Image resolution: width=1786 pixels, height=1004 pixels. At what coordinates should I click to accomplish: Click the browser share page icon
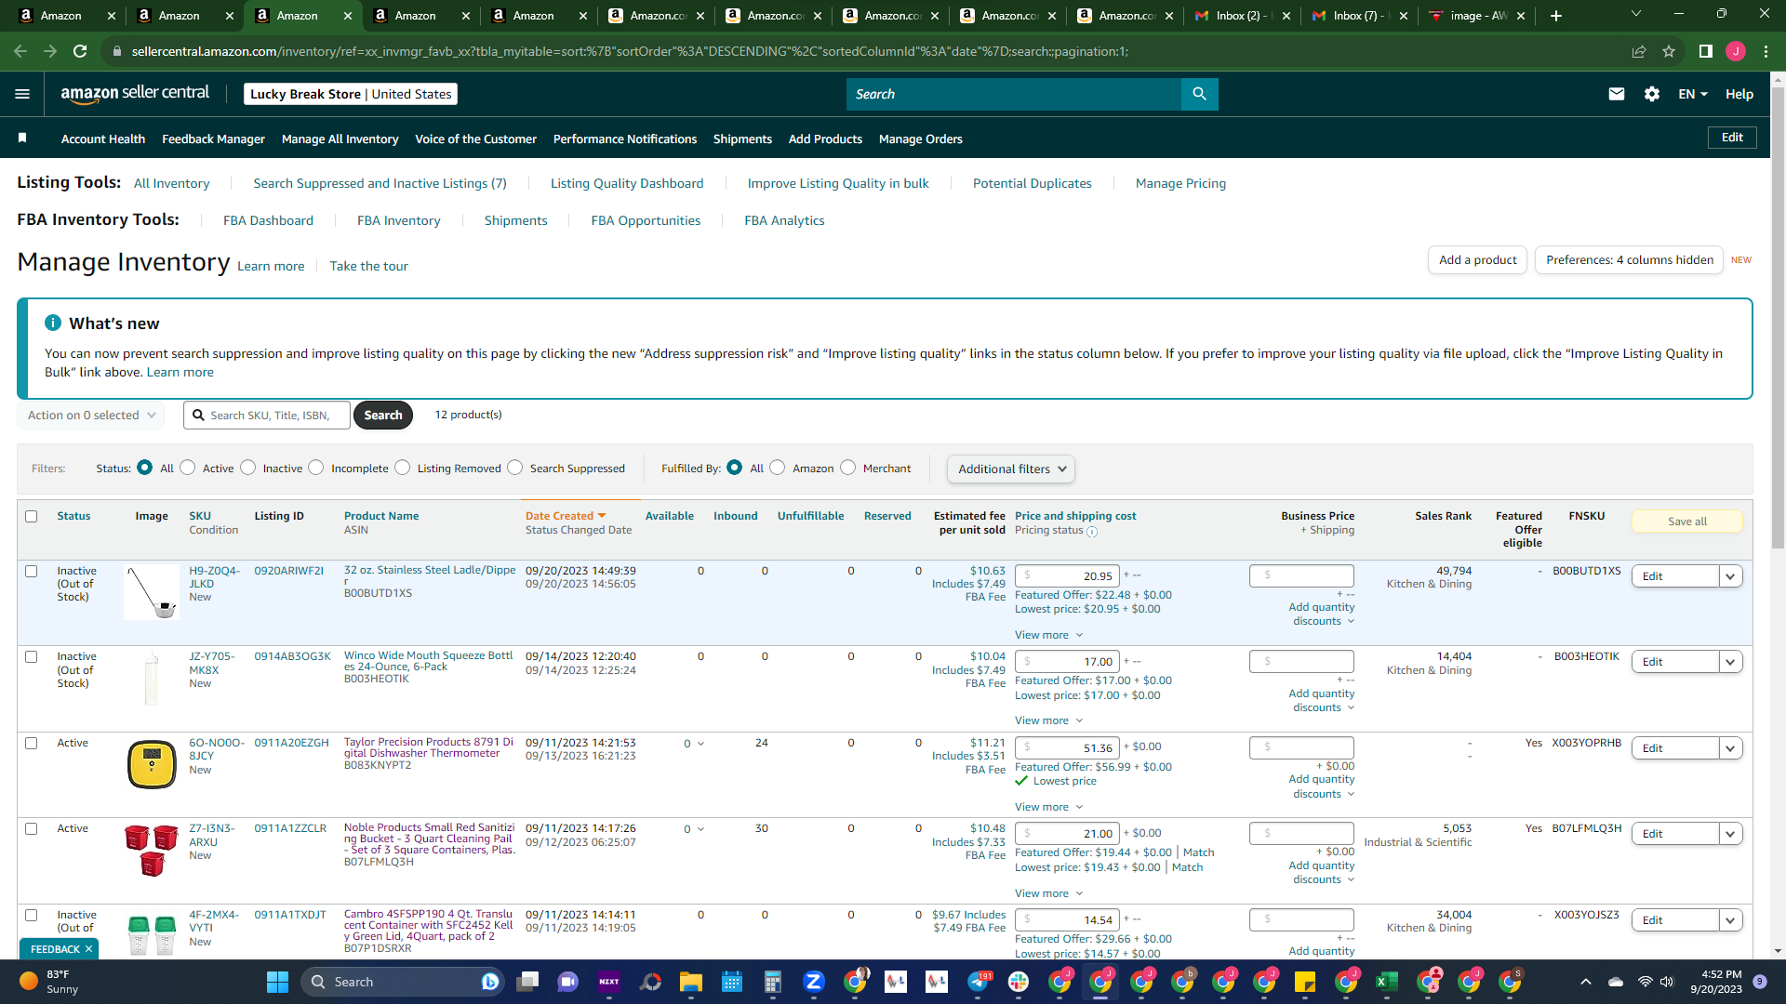(x=1639, y=51)
